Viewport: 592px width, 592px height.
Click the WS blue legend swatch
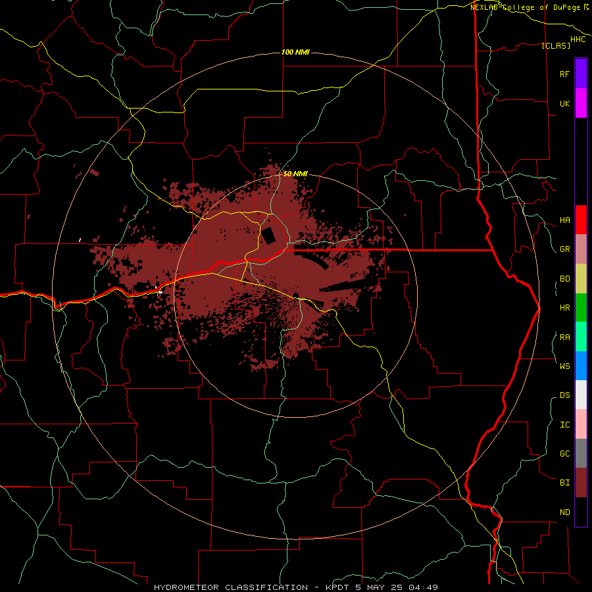point(581,366)
